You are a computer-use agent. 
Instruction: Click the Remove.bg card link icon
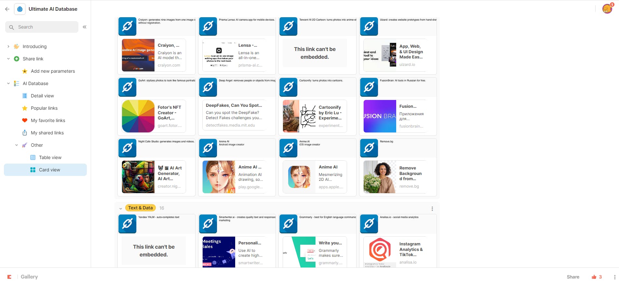pyautogui.click(x=369, y=148)
